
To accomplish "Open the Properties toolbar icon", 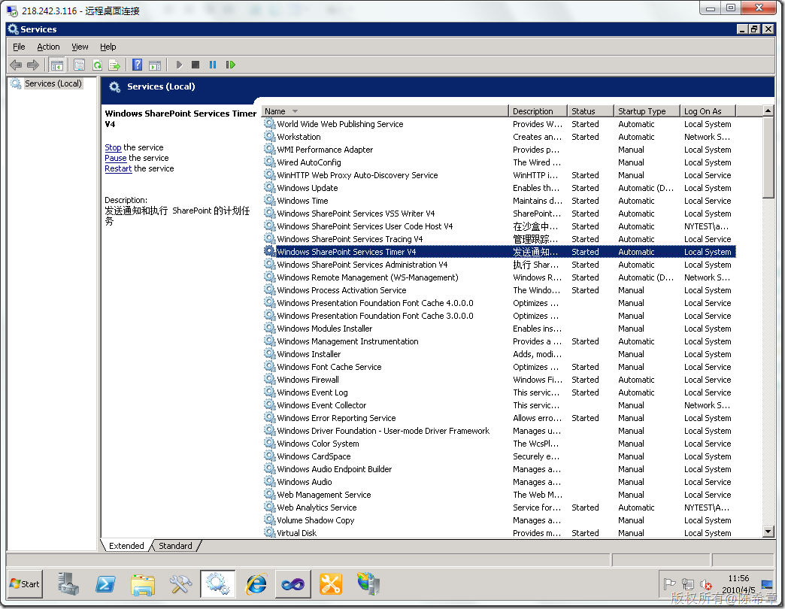I will [79, 65].
